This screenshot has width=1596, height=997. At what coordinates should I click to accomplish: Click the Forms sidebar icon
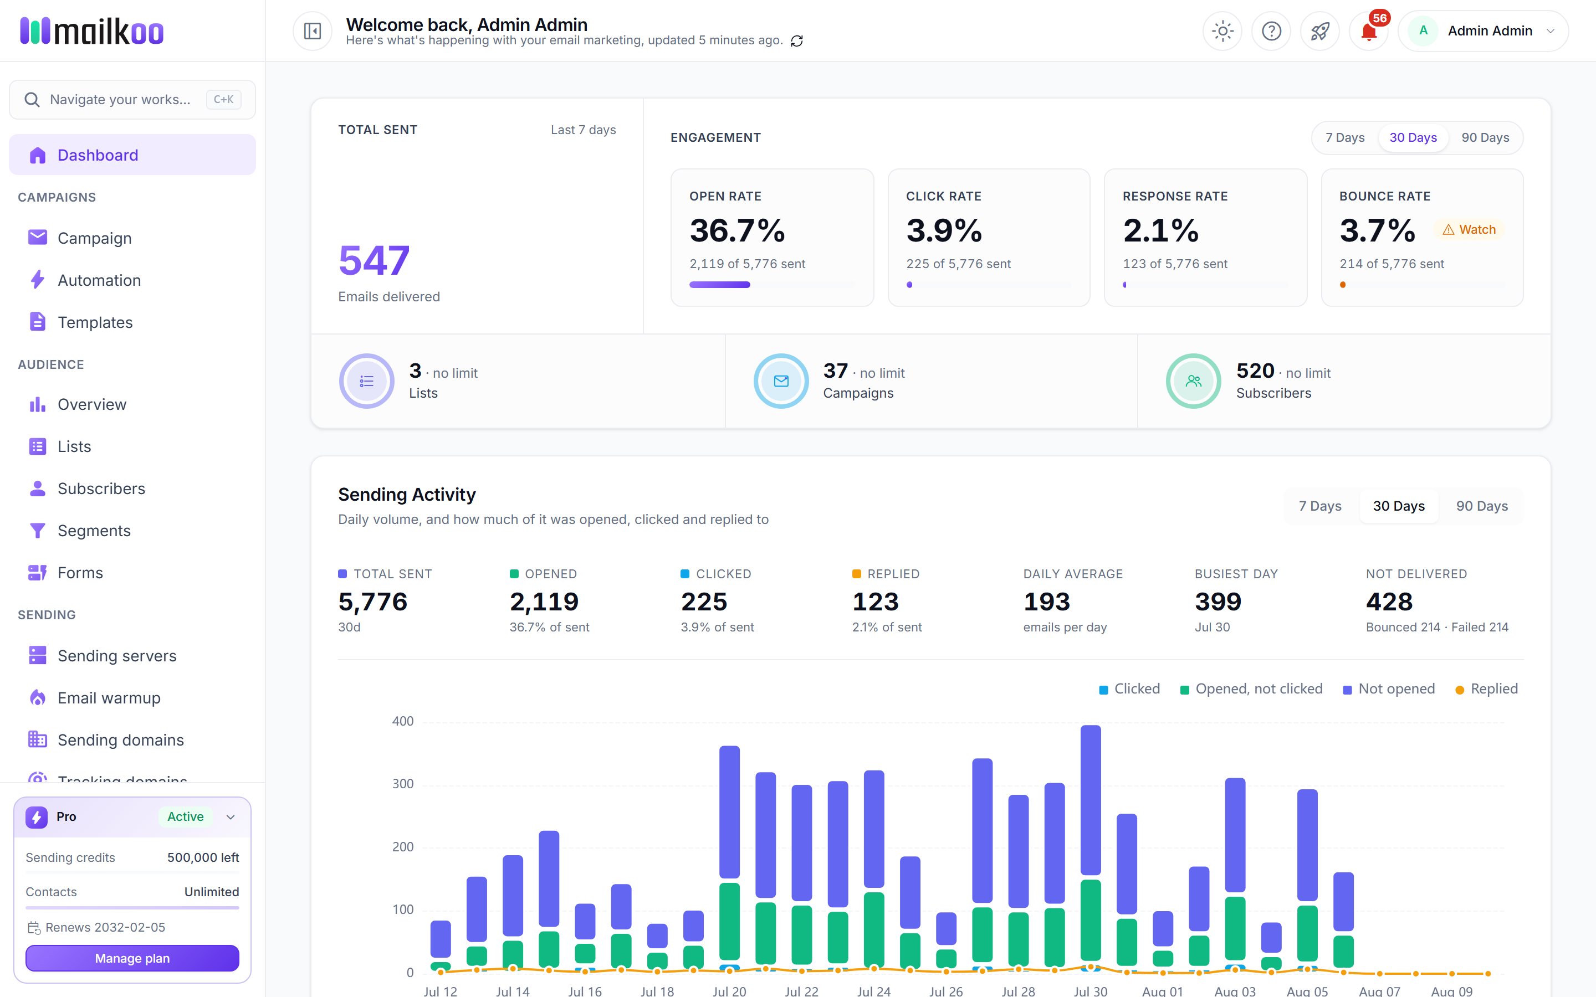[x=38, y=573]
